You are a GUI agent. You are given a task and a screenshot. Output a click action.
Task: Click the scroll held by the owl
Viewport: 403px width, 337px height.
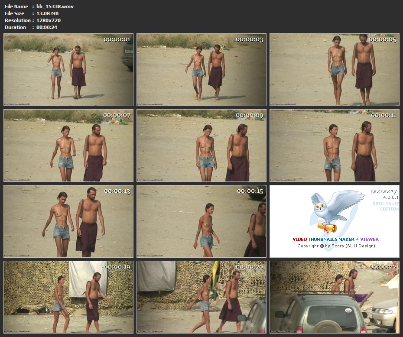[x=327, y=227]
